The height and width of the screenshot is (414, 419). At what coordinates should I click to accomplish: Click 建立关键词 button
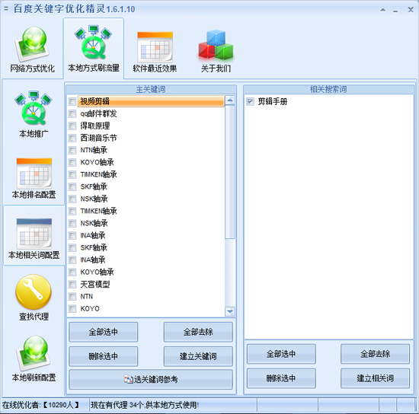point(198,356)
